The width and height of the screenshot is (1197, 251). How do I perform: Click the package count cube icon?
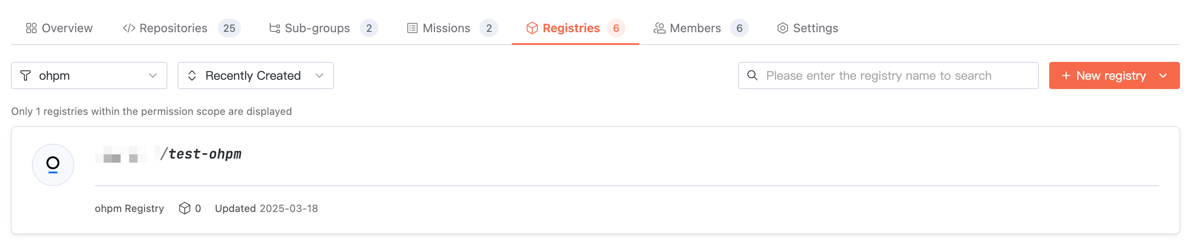coord(184,208)
